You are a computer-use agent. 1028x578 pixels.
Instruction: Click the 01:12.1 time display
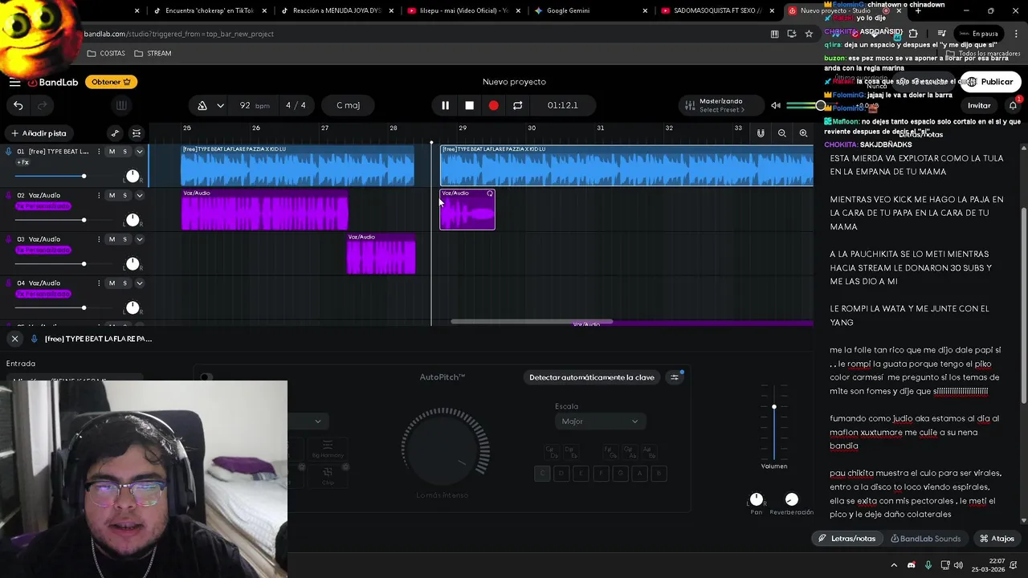pyautogui.click(x=562, y=105)
